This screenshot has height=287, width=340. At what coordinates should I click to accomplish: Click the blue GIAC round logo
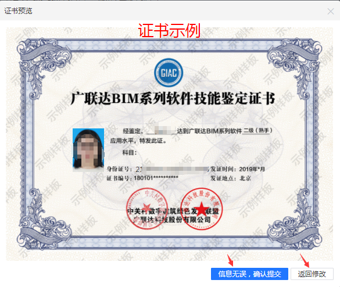pos(169,73)
